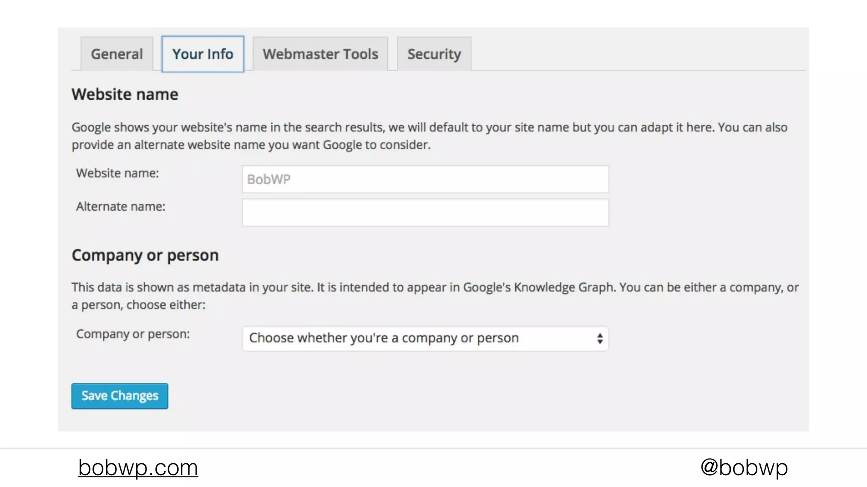
Task: Click the "Website name" section heading
Action: (x=125, y=94)
